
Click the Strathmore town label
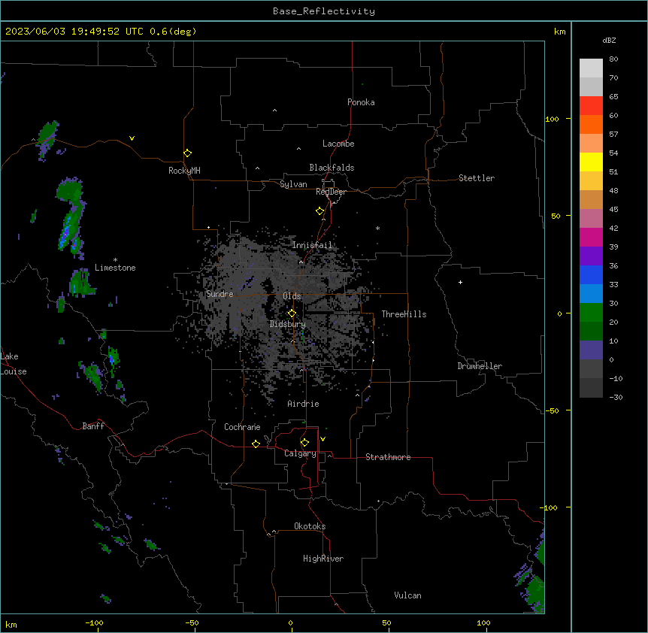point(388,457)
